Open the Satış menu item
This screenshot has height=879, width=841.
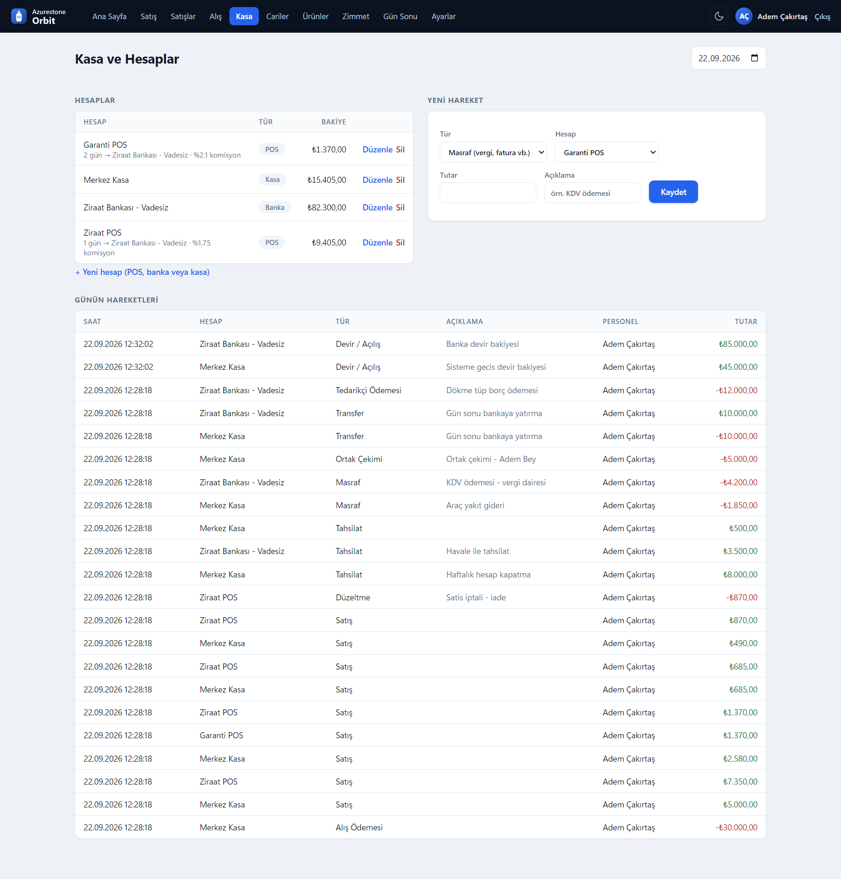coord(149,16)
